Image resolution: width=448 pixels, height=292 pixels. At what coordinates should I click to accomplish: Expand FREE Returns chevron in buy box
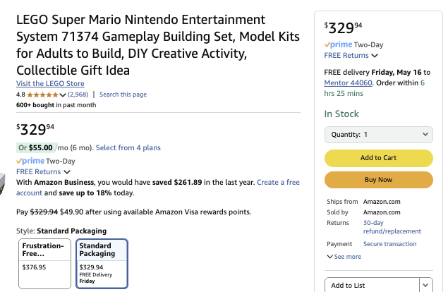point(375,55)
